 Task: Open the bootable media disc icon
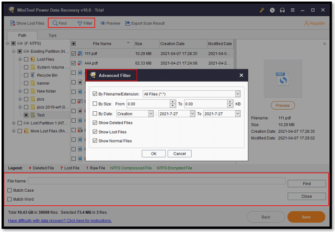[272, 10]
